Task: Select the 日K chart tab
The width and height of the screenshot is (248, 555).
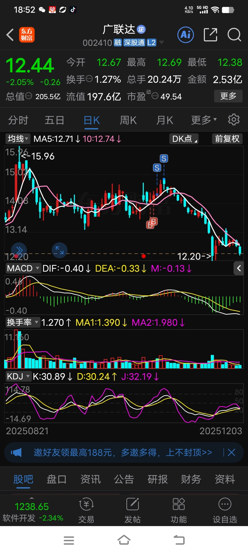Action: (92, 120)
